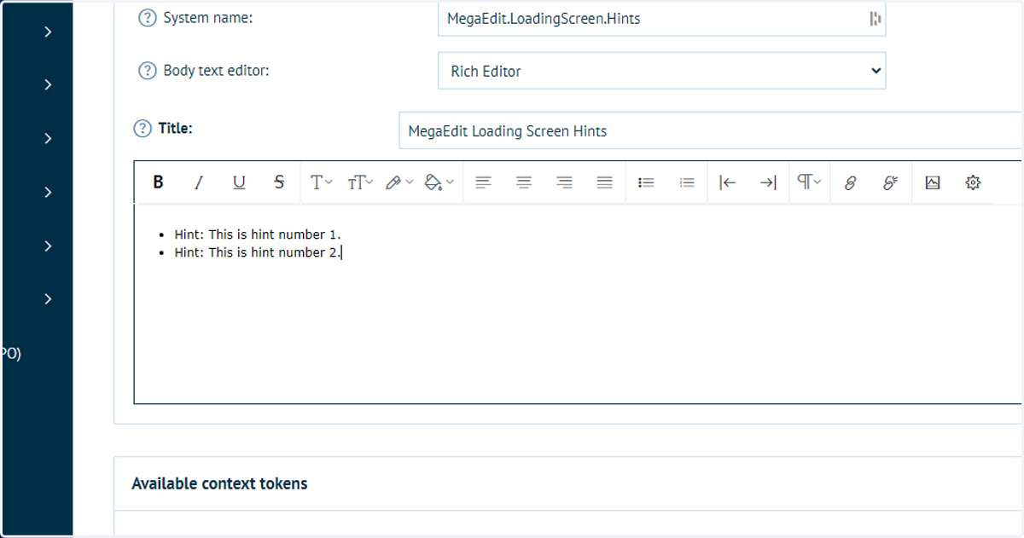Open the paragraph format dropdown

pyautogui.click(x=809, y=182)
